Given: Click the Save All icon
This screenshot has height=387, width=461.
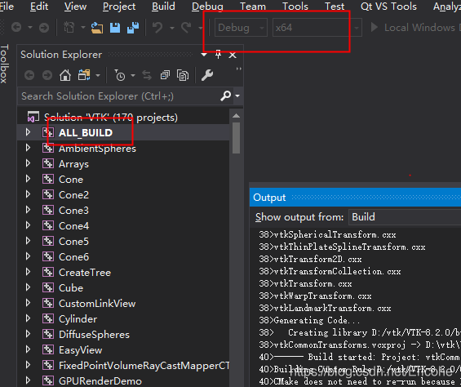Looking at the screenshot, I should (133, 28).
